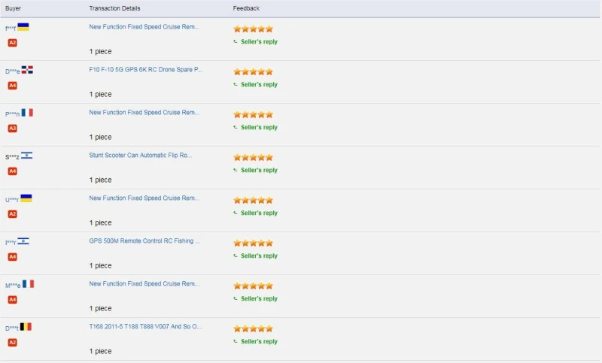Click the Belgium flag beside buyer D***t
Image resolution: width=602 pixels, height=363 pixels.
[26, 327]
